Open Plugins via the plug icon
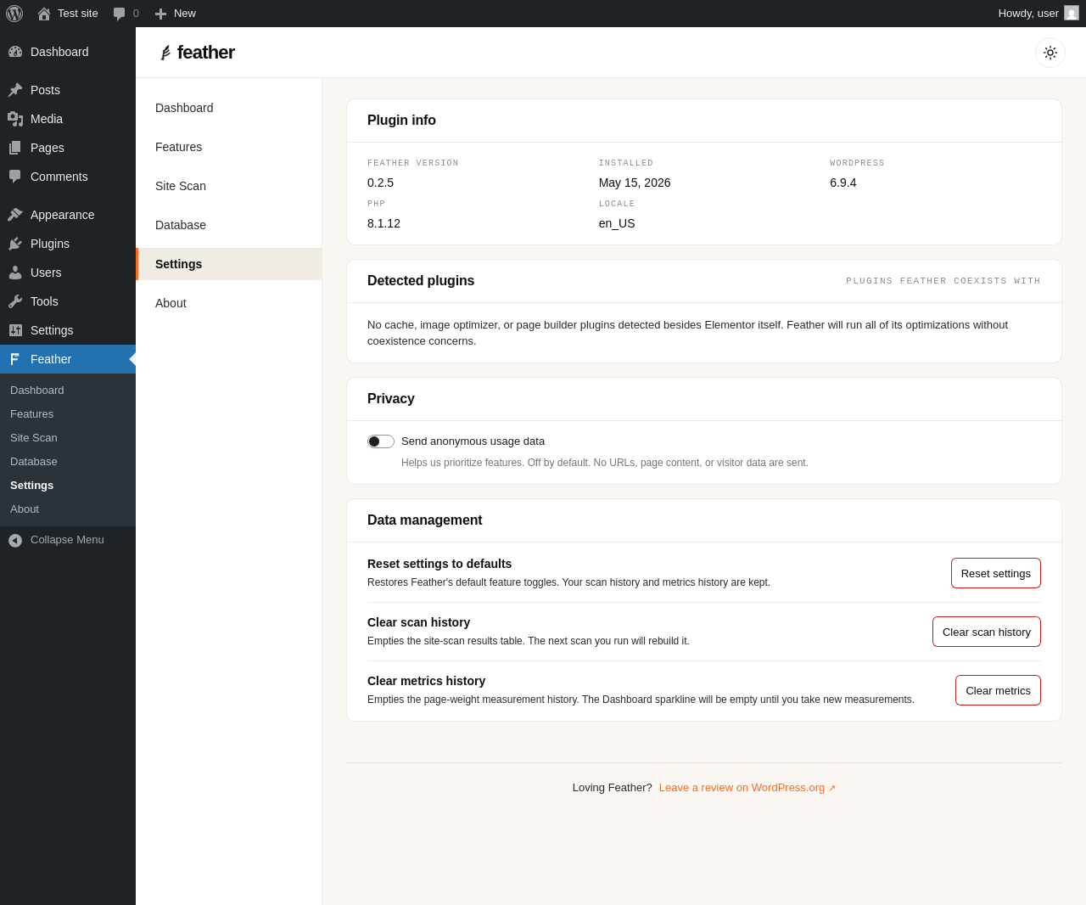 pyautogui.click(x=15, y=244)
